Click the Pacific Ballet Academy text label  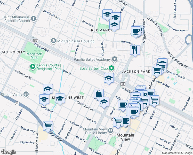[x=92, y=59]
